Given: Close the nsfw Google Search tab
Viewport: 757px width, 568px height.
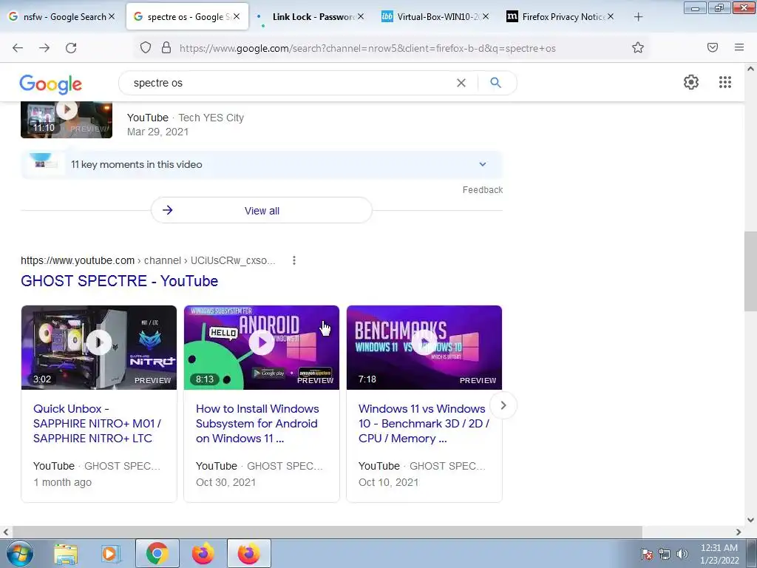Looking at the screenshot, I should (112, 17).
